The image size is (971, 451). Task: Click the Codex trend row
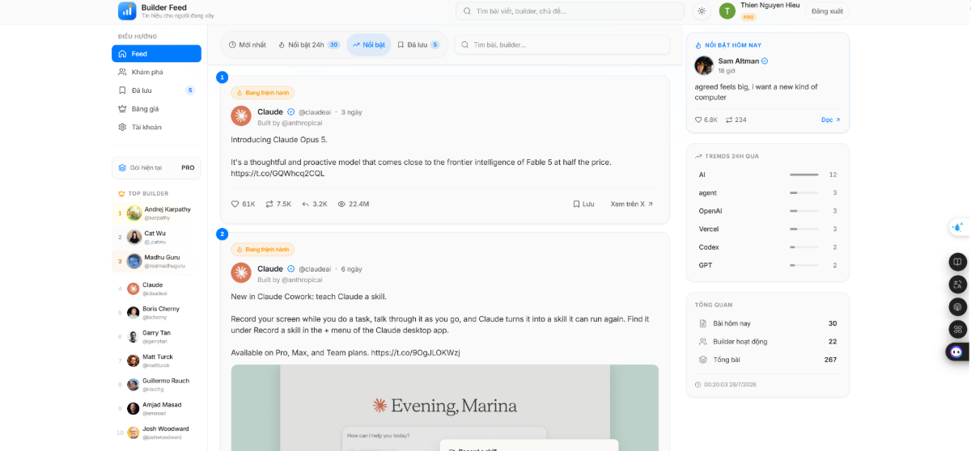coord(767,247)
